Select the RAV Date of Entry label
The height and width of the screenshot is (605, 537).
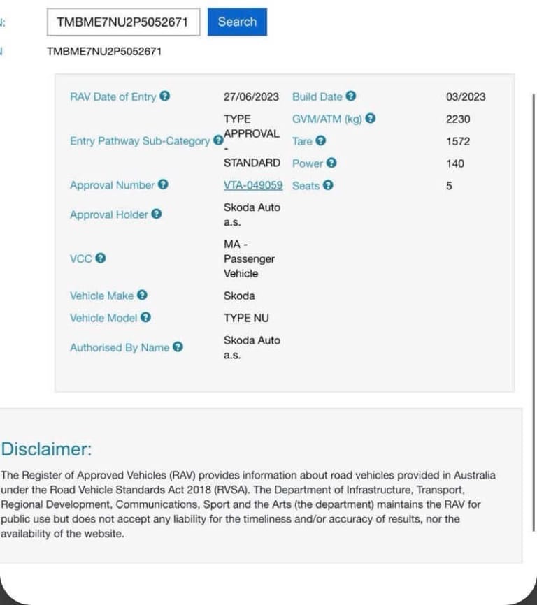pos(113,96)
